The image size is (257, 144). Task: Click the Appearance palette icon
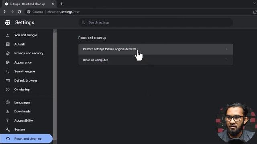[x=8, y=62]
